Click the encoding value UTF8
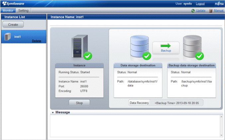Screen dimensions: 225x140 [84, 91]
